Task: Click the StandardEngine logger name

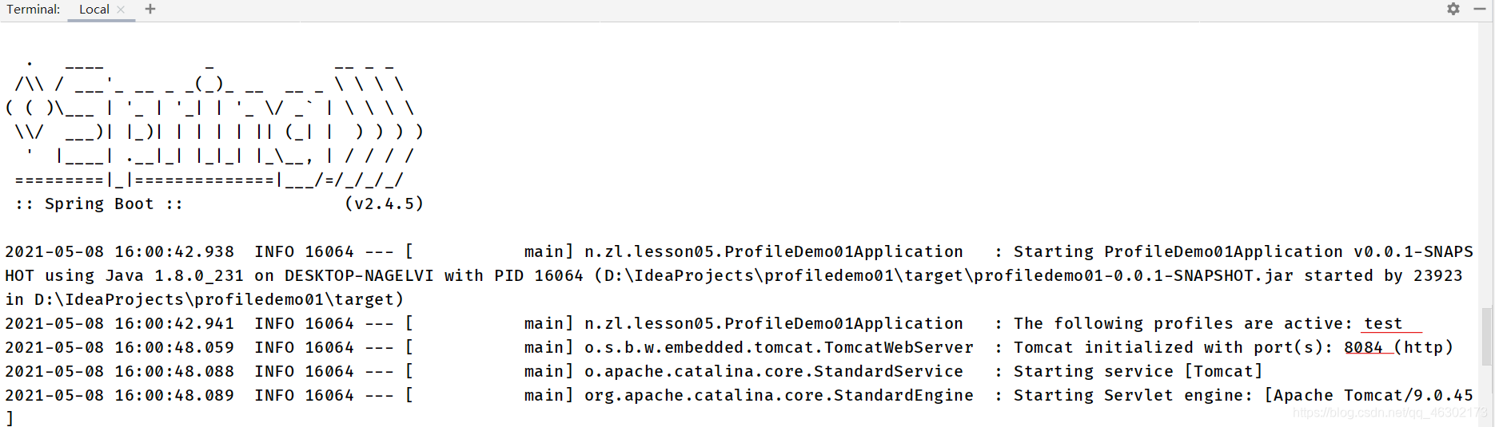Action: tap(779, 395)
